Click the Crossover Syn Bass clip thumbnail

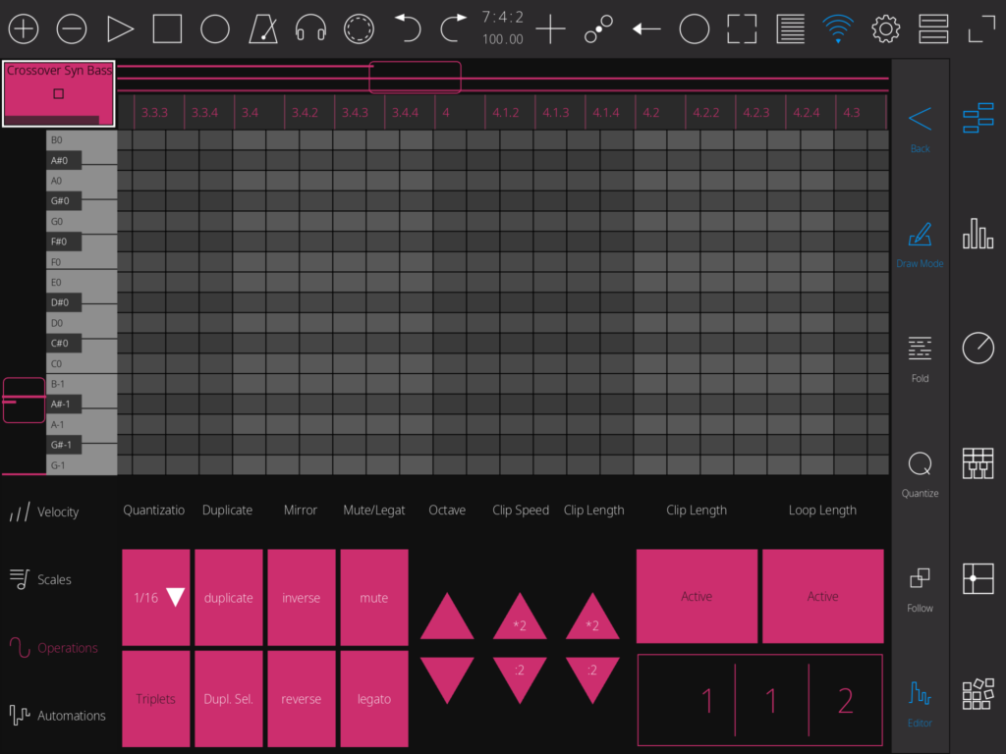point(59,93)
